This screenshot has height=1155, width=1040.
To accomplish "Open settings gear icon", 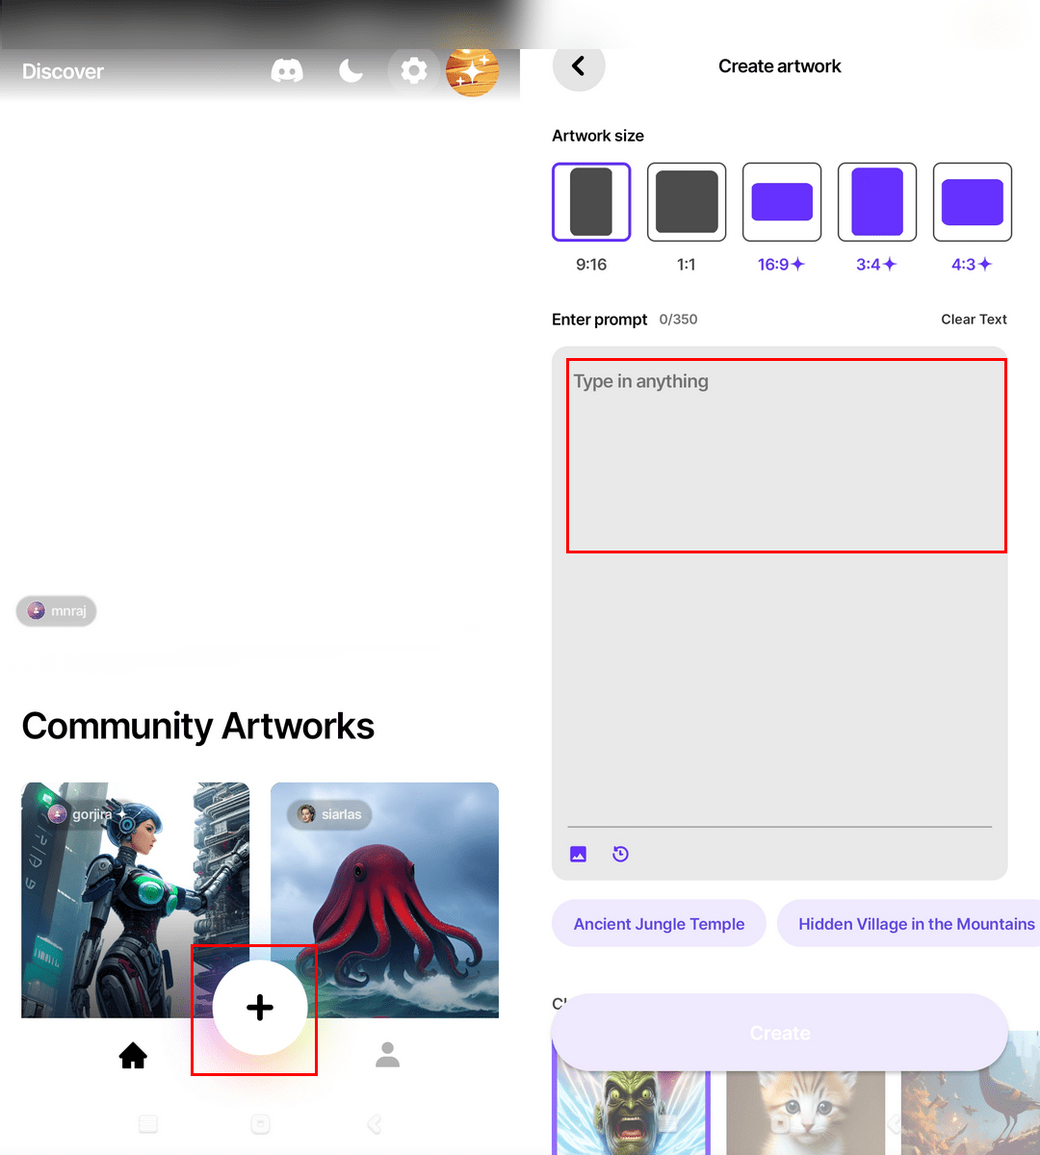I will pos(414,71).
